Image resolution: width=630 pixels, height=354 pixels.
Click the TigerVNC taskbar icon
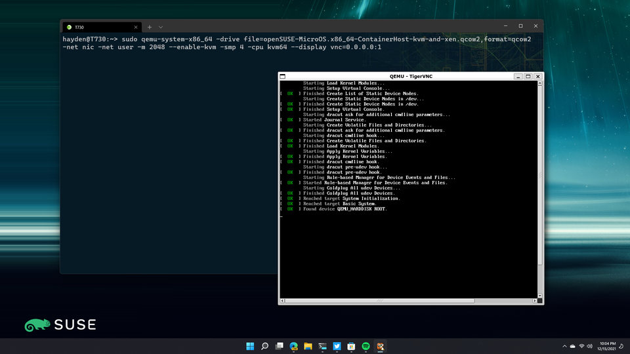click(380, 345)
